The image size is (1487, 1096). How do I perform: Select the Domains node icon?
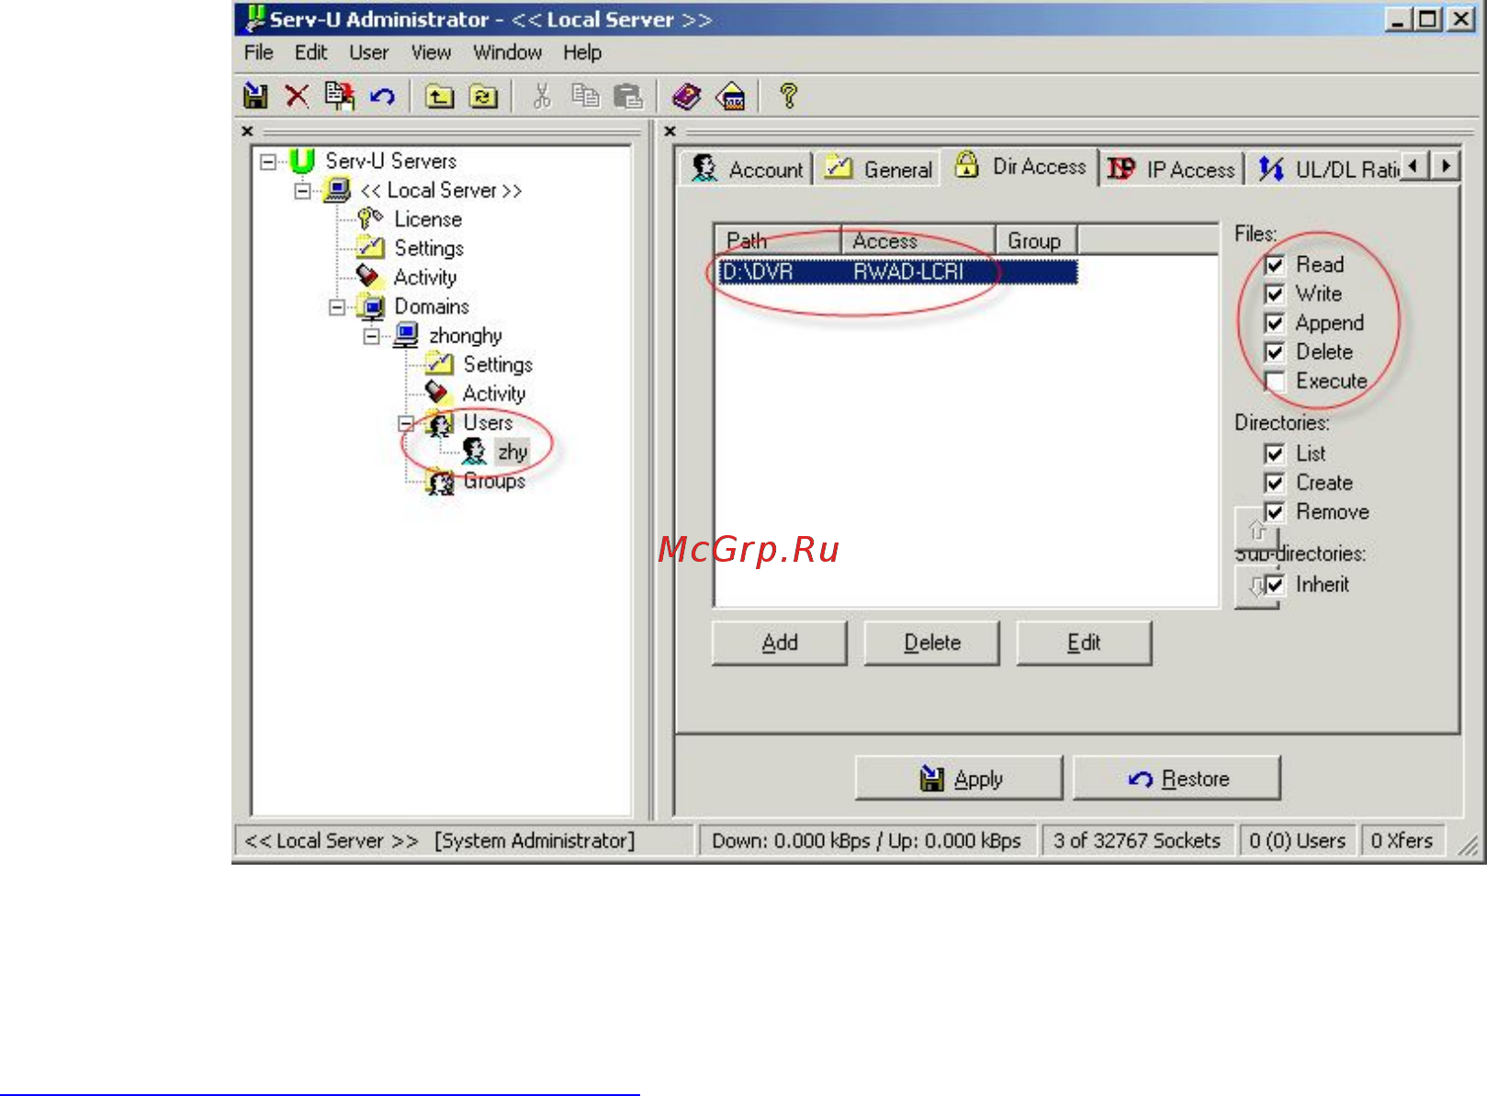(x=371, y=307)
